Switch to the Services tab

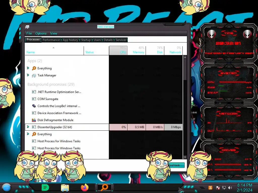pyautogui.click(x=121, y=40)
